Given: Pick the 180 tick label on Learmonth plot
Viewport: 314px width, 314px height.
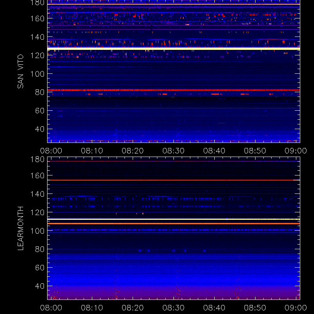Looking at the screenshot, I should [37, 159].
